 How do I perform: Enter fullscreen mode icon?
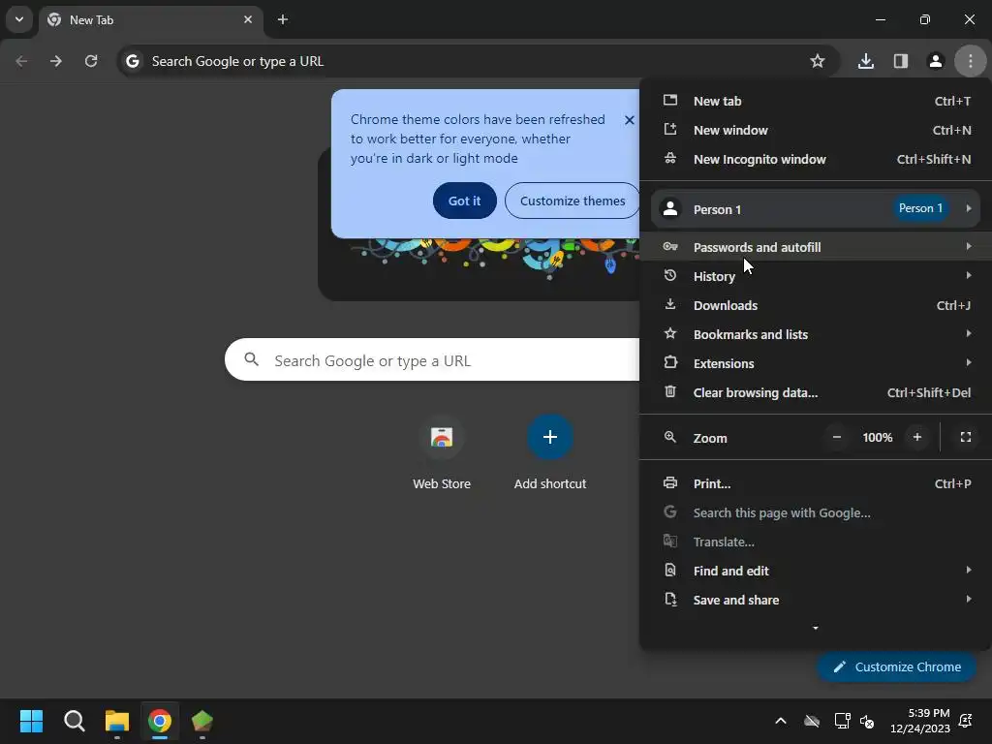pyautogui.click(x=966, y=437)
